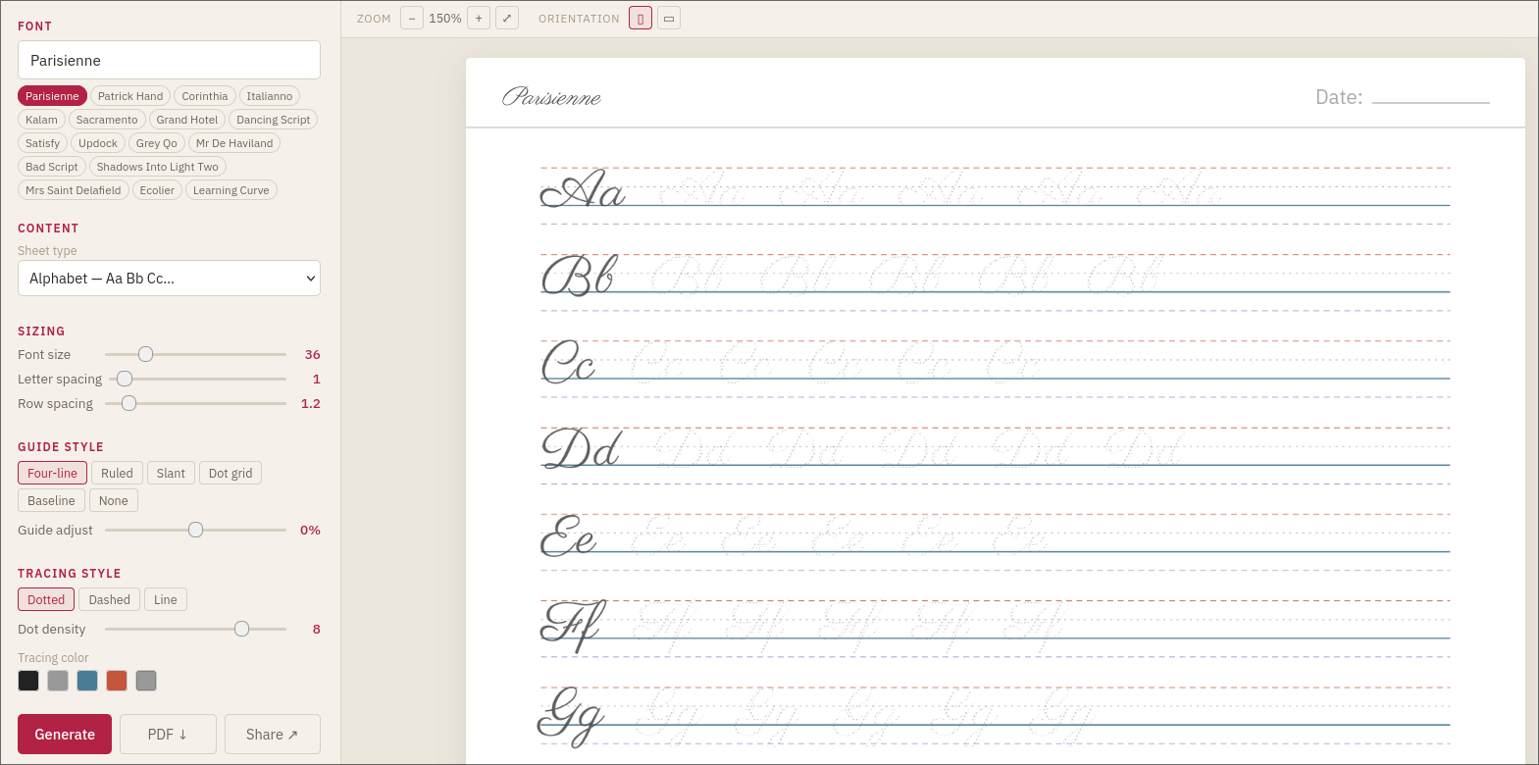Viewport: 1539px width, 765px height.
Task: Select the Dot grid guide option
Action: tap(231, 473)
